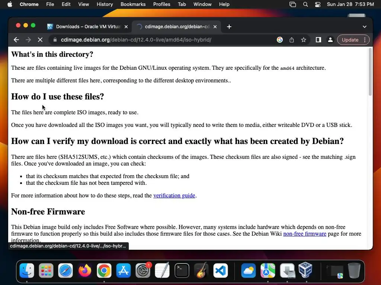Click the Google icon in address bar
The width and height of the screenshot is (381, 285).
pyautogui.click(x=280, y=40)
